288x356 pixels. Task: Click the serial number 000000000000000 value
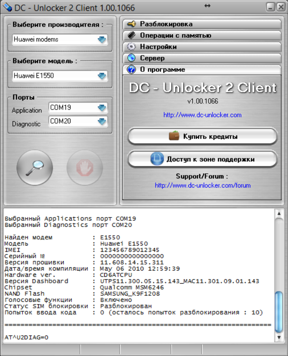pos(132,256)
